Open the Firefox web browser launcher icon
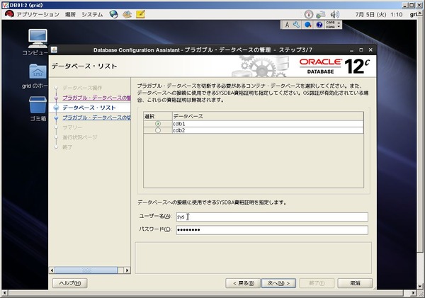The image size is (425, 298). (x=113, y=14)
